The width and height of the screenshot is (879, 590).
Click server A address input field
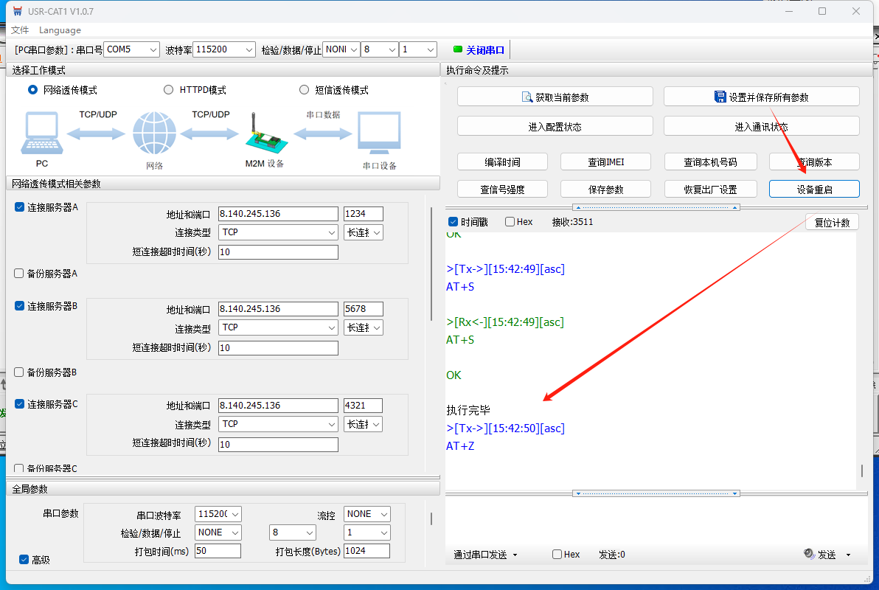[x=278, y=214]
